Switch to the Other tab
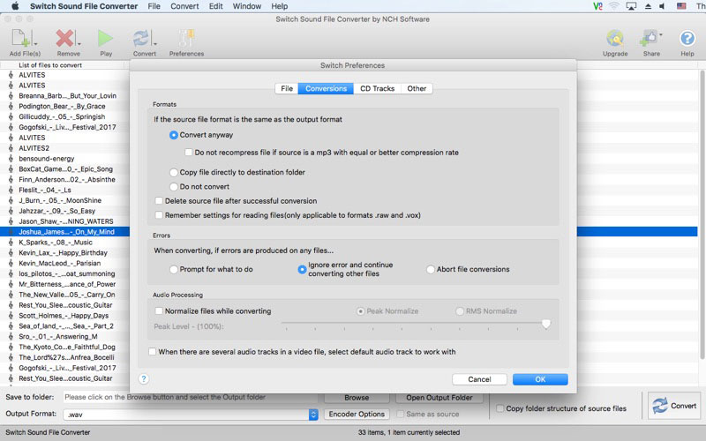 [417, 89]
